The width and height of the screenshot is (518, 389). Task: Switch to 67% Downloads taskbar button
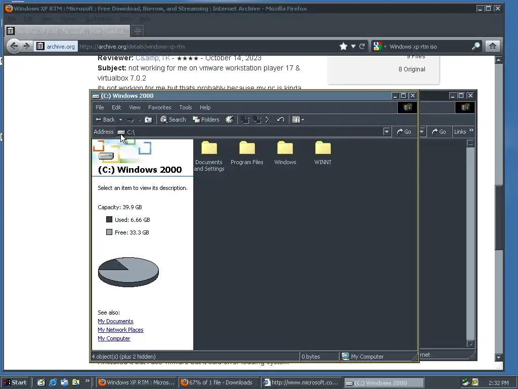pyautogui.click(x=219, y=382)
